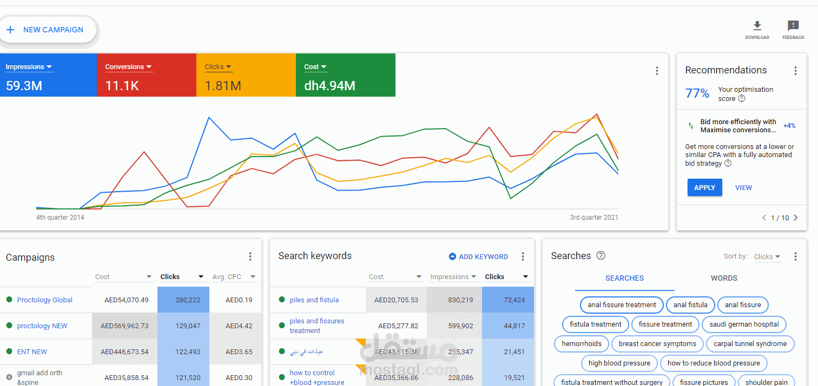Open the proctology NEW campaign link
818x386 pixels.
point(42,326)
